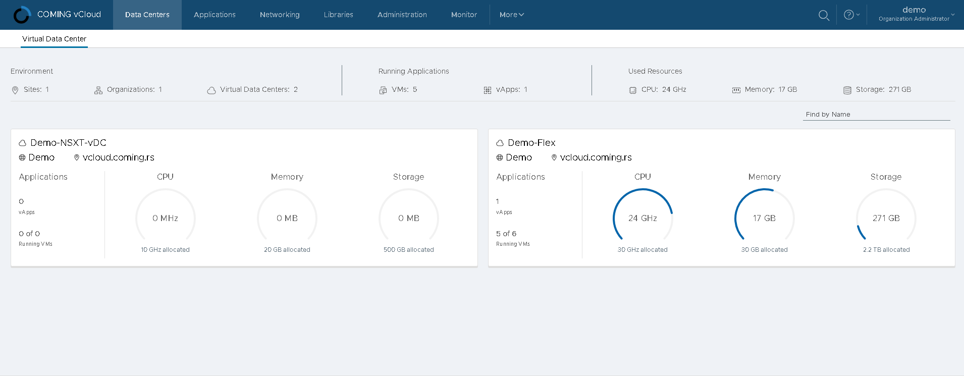Click 'Virtual Data Centers: 2' text
This screenshot has height=376, width=964.
click(x=259, y=89)
